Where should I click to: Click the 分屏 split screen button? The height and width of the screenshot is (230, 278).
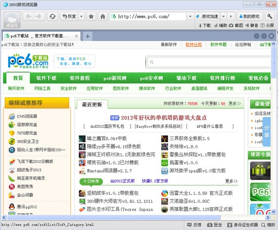tap(267, 25)
